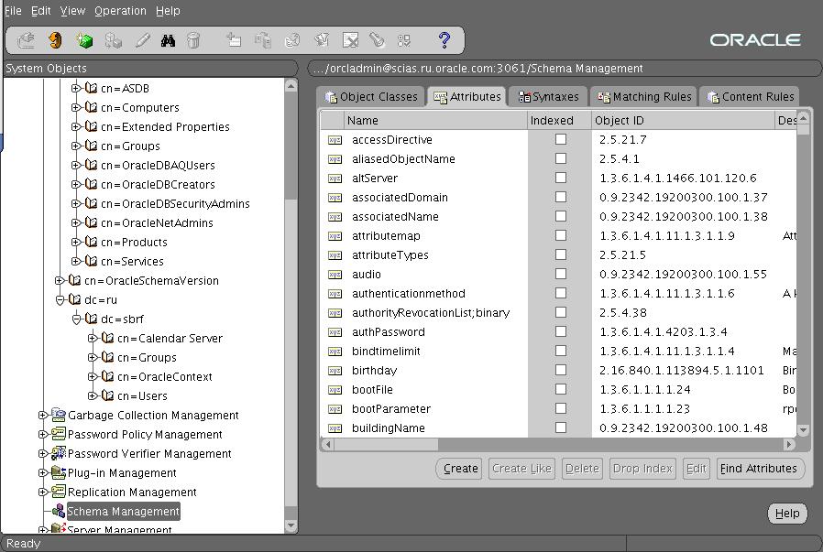Click the Create Like button
The width and height of the screenshot is (823, 552).
521,468
